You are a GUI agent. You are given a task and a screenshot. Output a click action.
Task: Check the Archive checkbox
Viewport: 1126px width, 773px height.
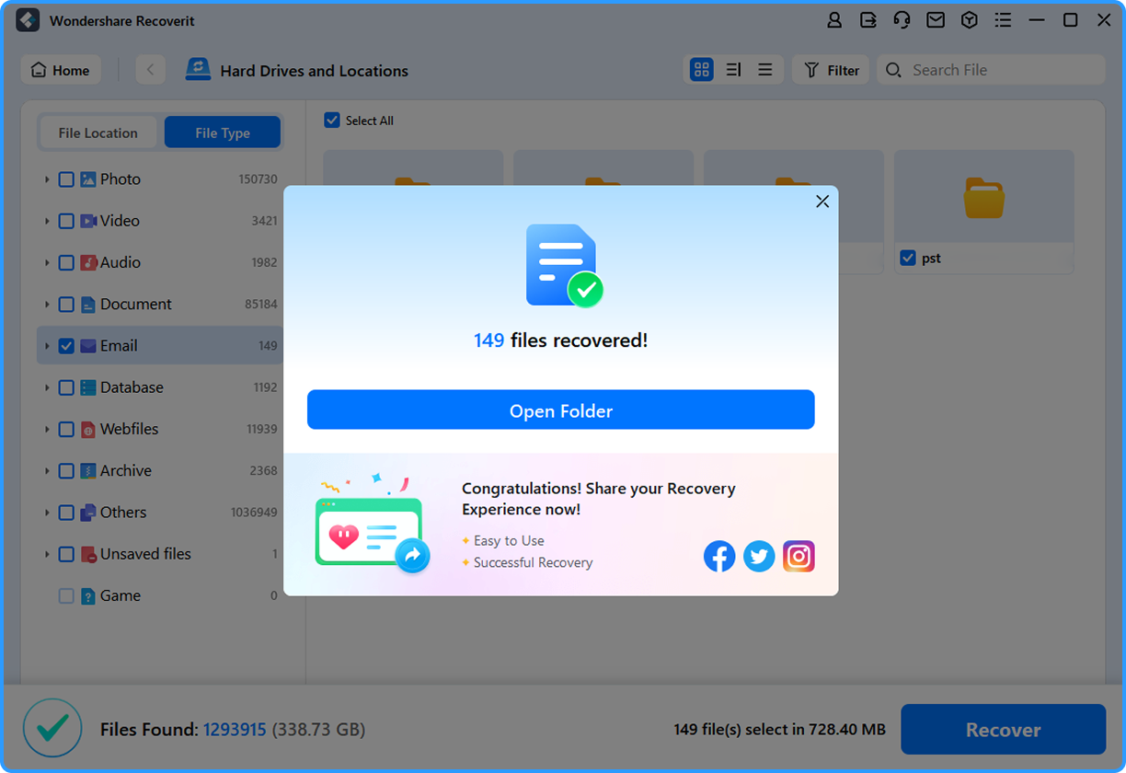(x=66, y=471)
